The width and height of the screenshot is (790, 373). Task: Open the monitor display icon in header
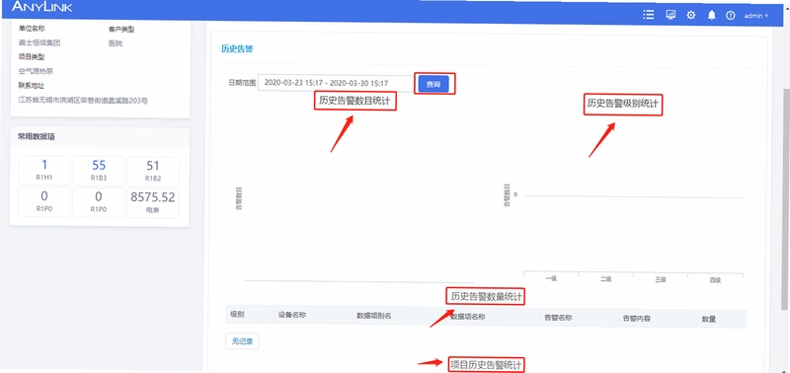pyautogui.click(x=671, y=15)
